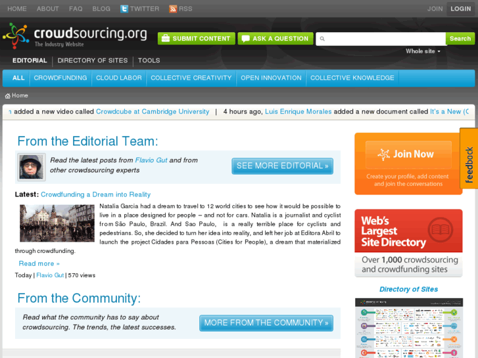Click the magnifier icon in search box
The width and height of the screenshot is (478, 358).
tap(322, 39)
